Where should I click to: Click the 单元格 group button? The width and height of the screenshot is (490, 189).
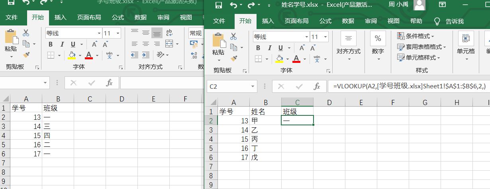[x=466, y=47]
